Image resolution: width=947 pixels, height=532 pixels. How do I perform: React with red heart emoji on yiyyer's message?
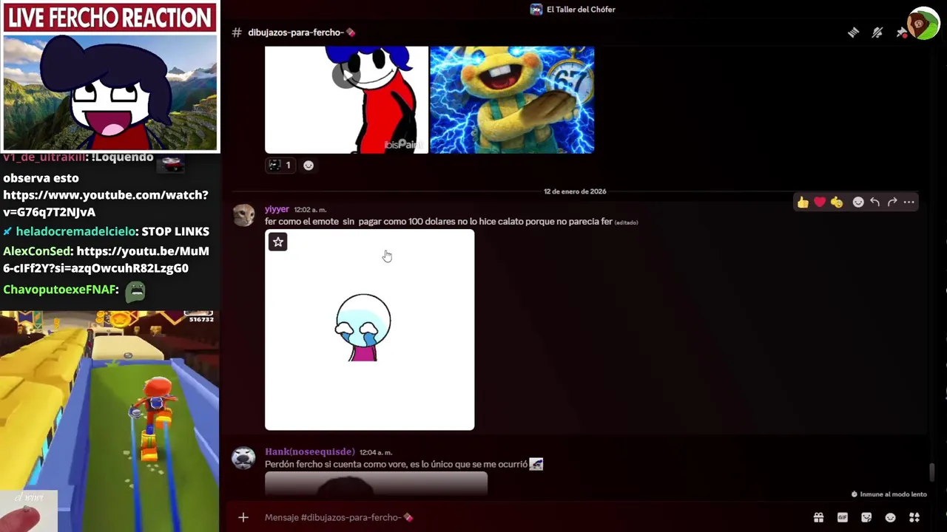tap(820, 202)
